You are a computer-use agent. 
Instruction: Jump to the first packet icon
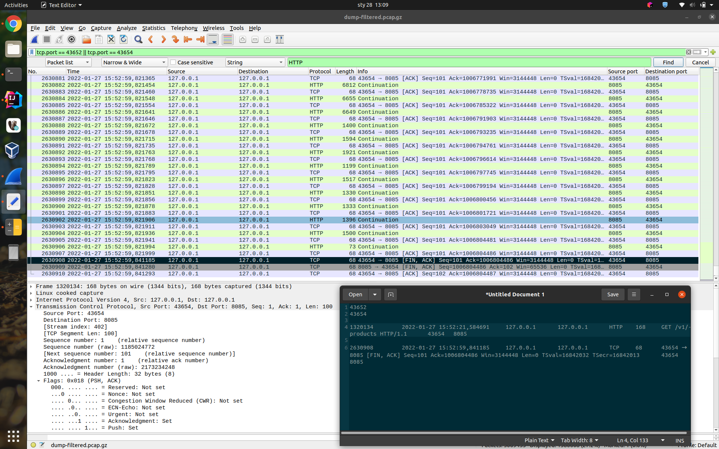point(188,39)
